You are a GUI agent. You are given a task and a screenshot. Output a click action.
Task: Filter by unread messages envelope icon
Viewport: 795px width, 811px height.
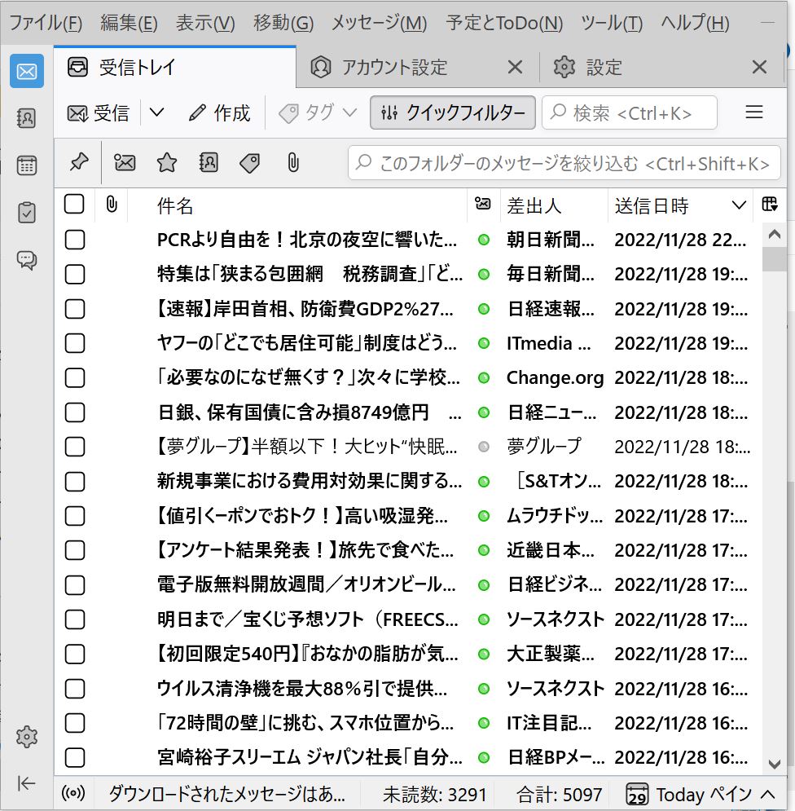125,163
